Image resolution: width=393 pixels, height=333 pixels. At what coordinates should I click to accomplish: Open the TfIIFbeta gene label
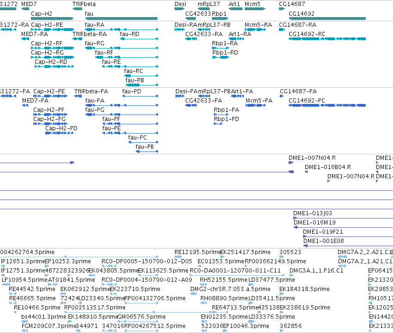point(84,4)
